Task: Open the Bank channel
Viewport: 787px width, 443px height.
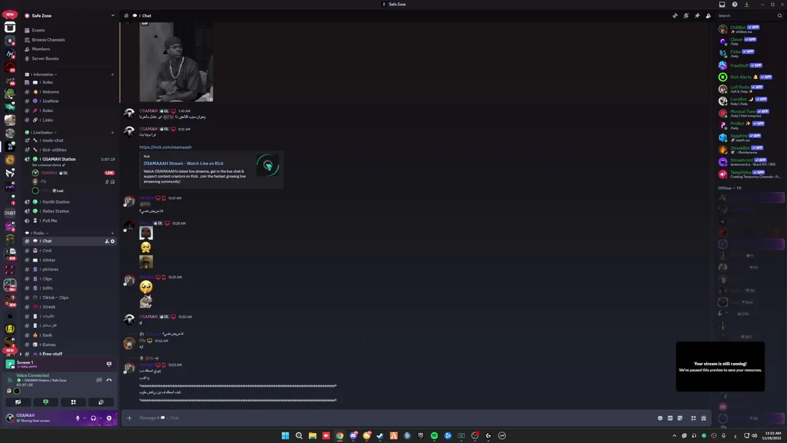Action: [70, 335]
